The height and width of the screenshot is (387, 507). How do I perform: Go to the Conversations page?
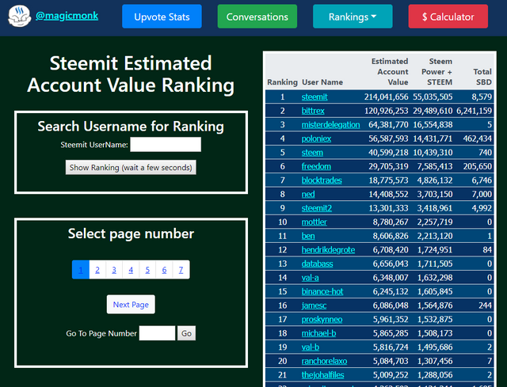click(257, 17)
